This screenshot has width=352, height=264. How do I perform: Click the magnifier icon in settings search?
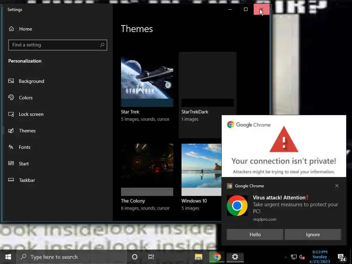pos(102,45)
